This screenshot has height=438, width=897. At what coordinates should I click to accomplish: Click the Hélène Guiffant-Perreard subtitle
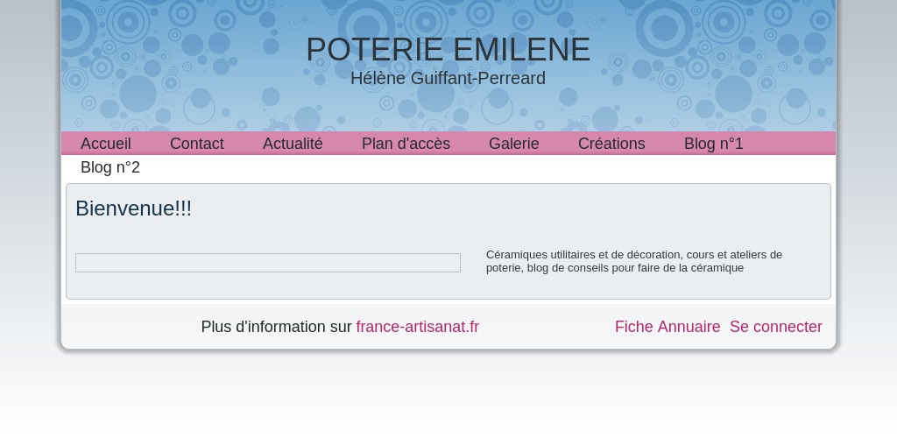448,78
